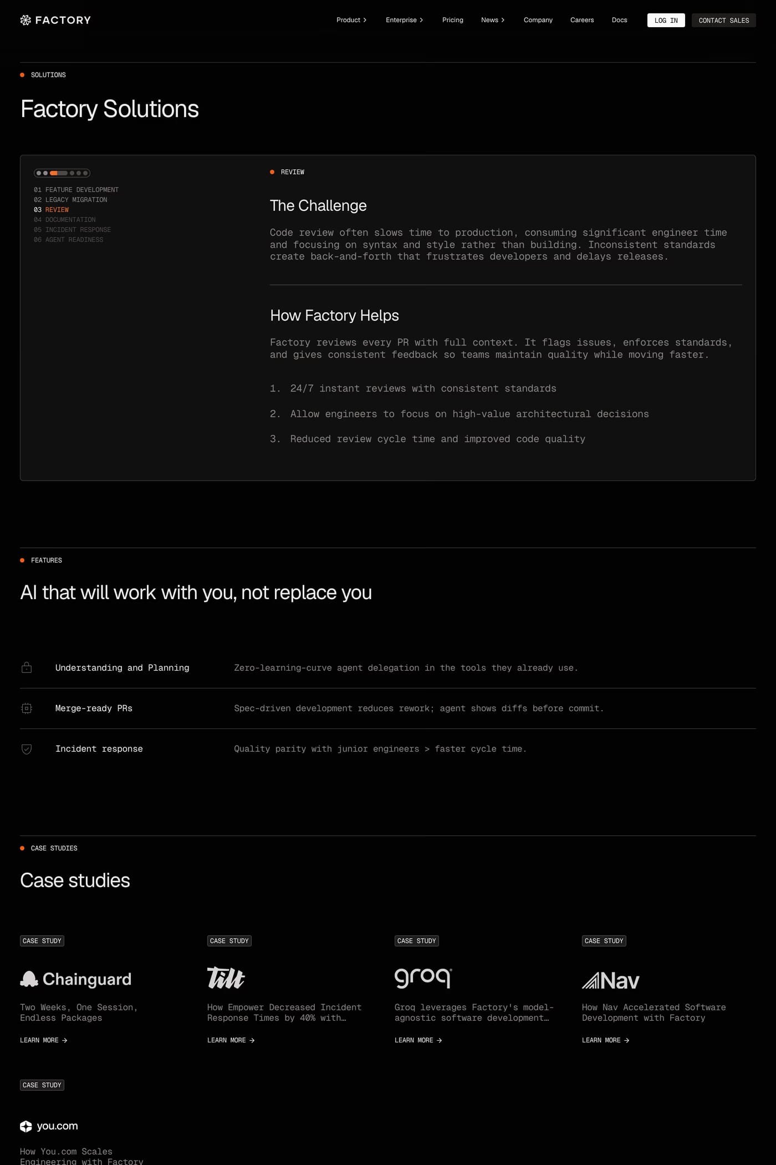
Task: Click the shield icon beside Incident response
Action: point(27,749)
